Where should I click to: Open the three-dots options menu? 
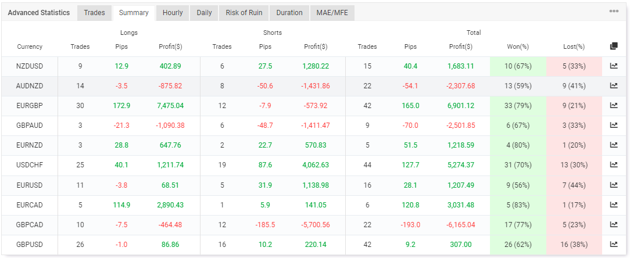click(x=614, y=11)
